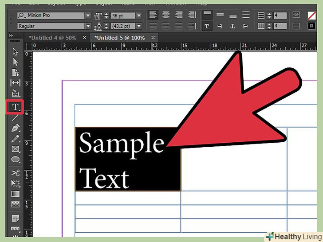
Task: Select the Note tool
Action: click(x=16, y=218)
